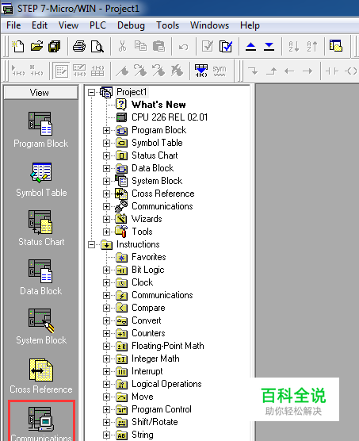Click the Paste toolbar icon
The width and height of the screenshot is (359, 441).
[x=158, y=46]
